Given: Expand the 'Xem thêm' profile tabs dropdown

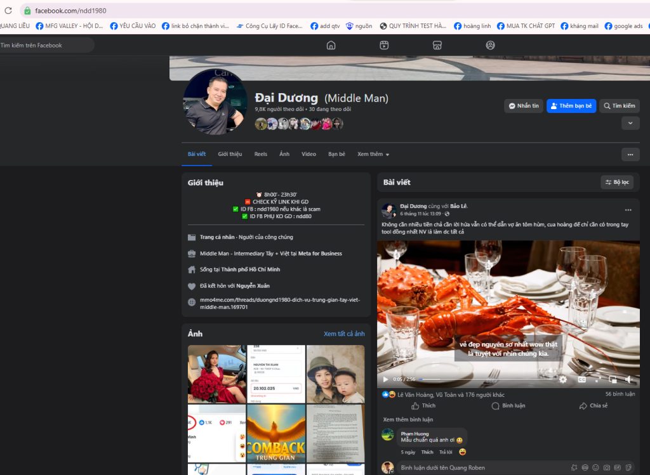Looking at the screenshot, I should 373,154.
